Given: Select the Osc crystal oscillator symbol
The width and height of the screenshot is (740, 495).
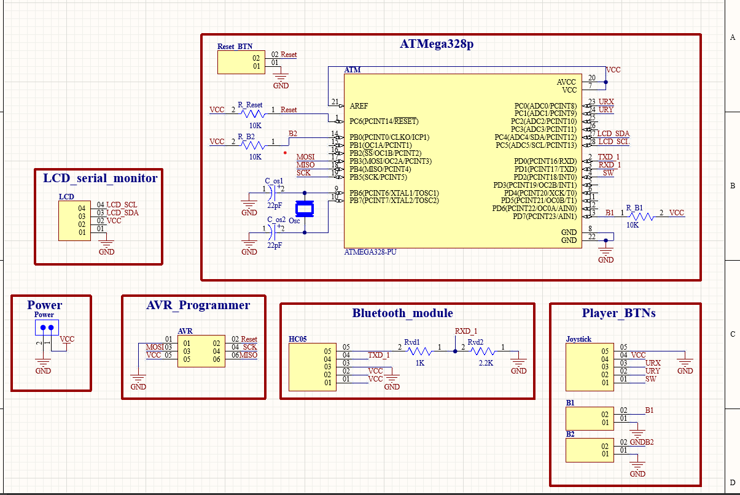Looking at the screenshot, I should pyautogui.click(x=303, y=209).
